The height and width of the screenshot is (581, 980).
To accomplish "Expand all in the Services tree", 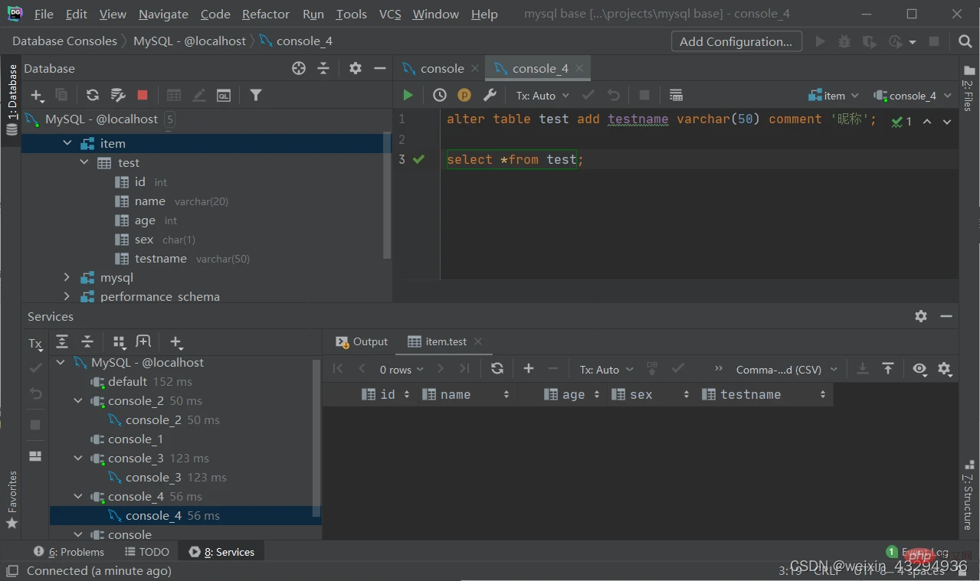I will click(x=62, y=342).
